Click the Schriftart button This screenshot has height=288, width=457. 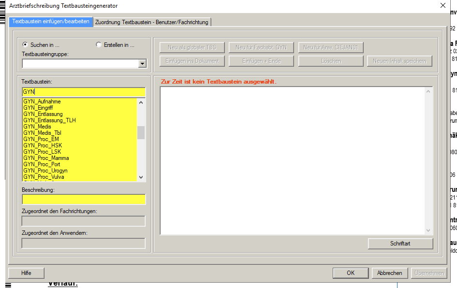pos(400,244)
